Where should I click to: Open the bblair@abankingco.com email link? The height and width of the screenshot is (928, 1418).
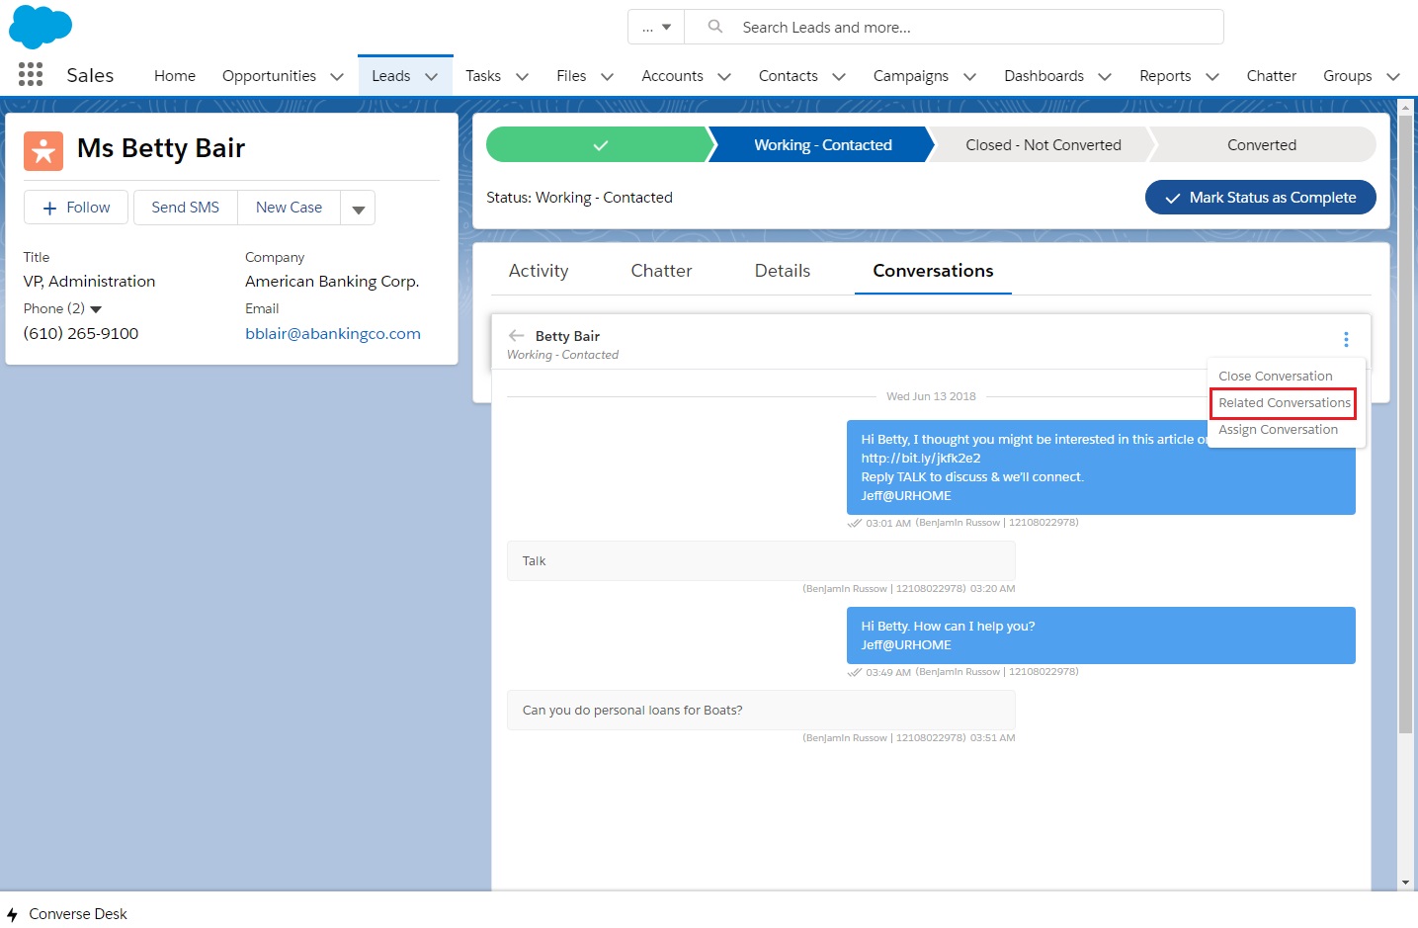[x=333, y=334]
